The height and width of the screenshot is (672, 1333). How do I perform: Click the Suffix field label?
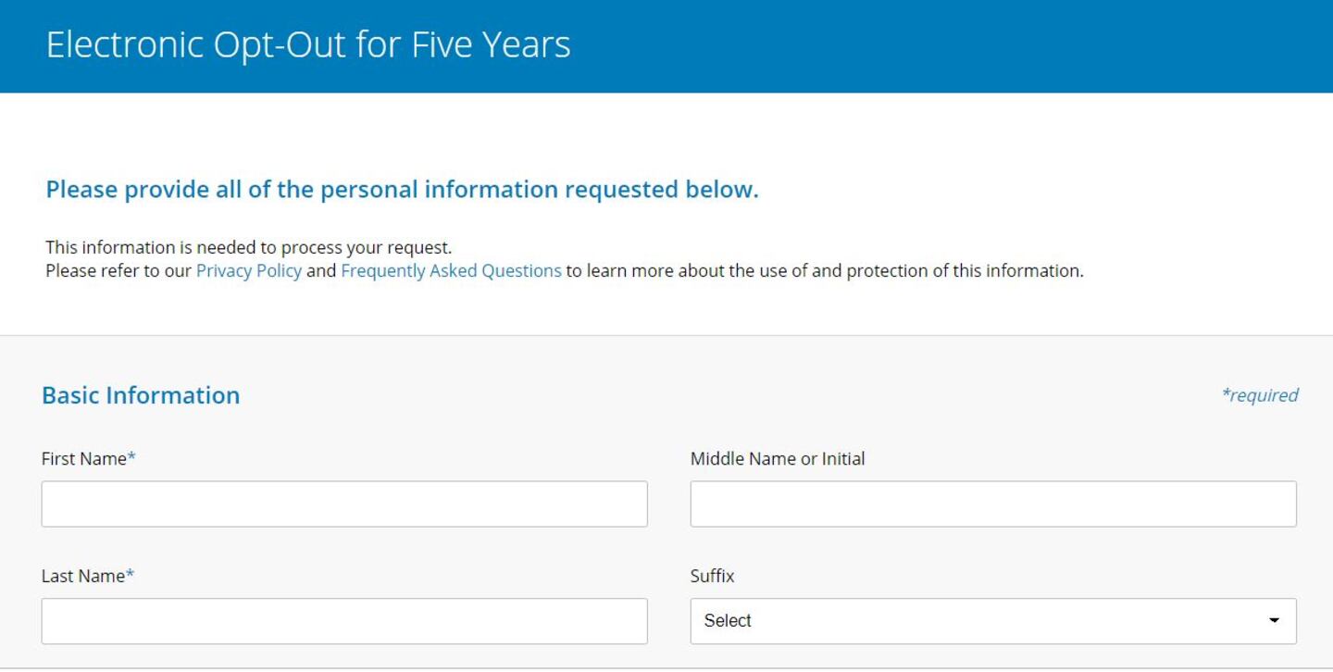tap(712, 576)
